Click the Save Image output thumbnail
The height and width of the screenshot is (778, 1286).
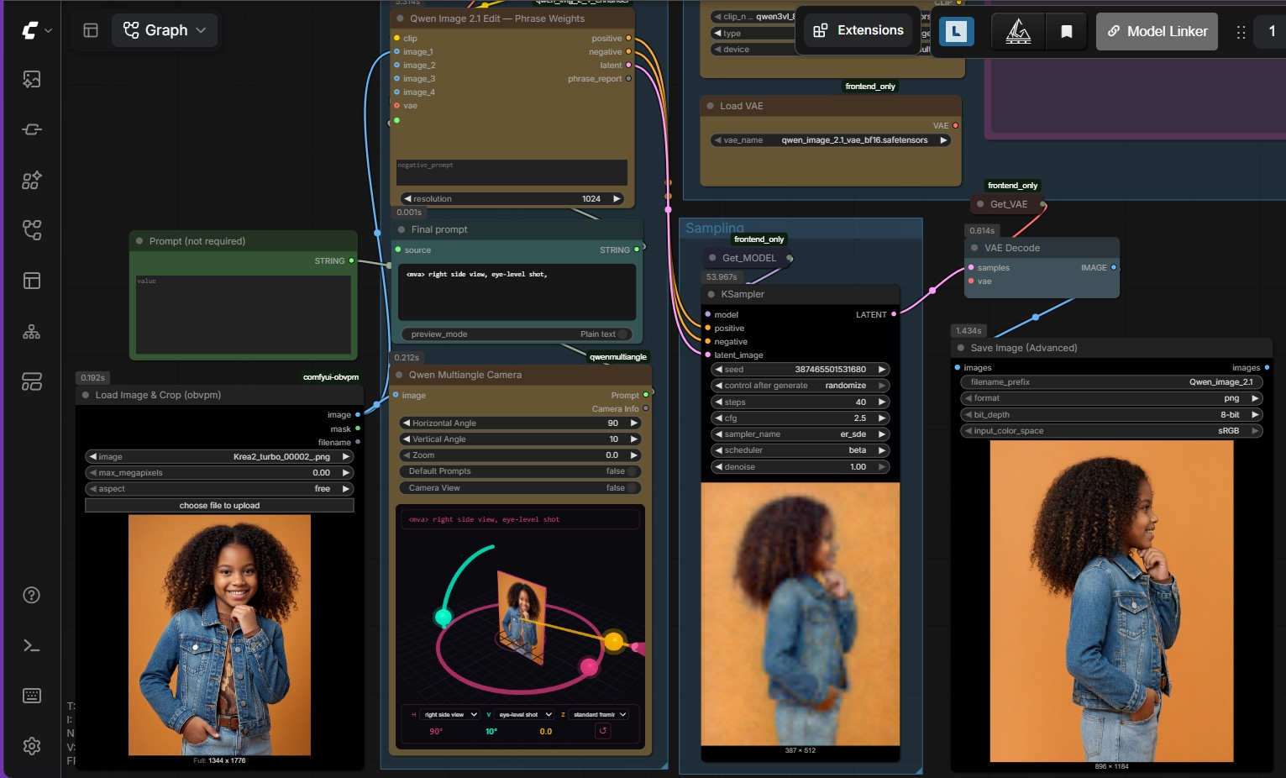(1111, 600)
